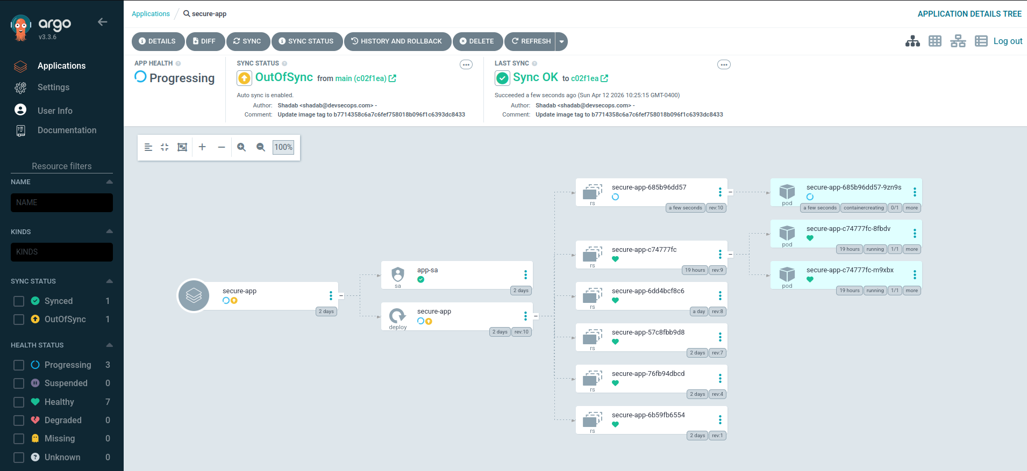This screenshot has width=1027, height=471.
Task: Click the compact alignment toolbar icon
Action: click(148, 147)
